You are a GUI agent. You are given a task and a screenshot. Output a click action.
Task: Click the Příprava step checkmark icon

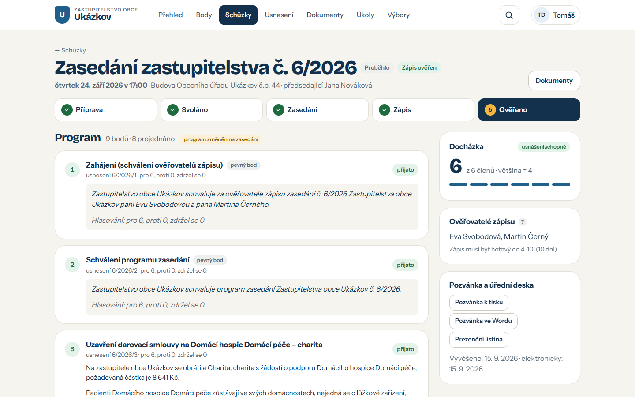67,110
